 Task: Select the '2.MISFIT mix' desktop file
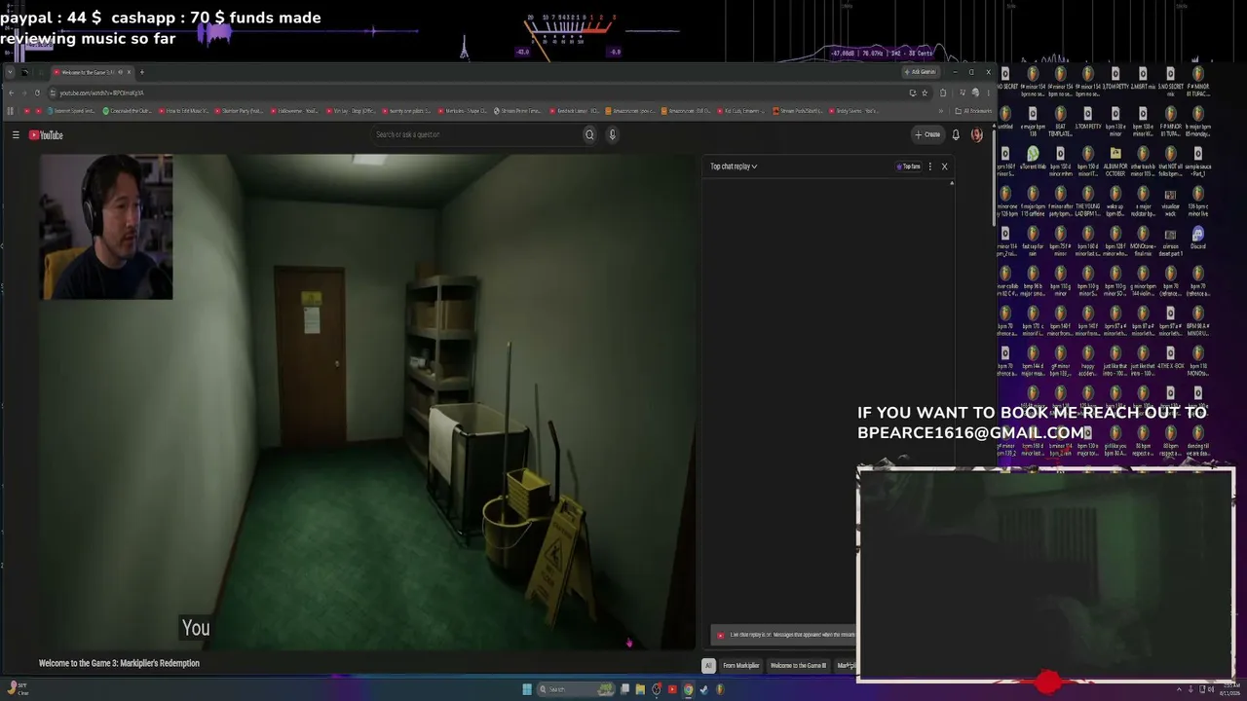(1143, 80)
